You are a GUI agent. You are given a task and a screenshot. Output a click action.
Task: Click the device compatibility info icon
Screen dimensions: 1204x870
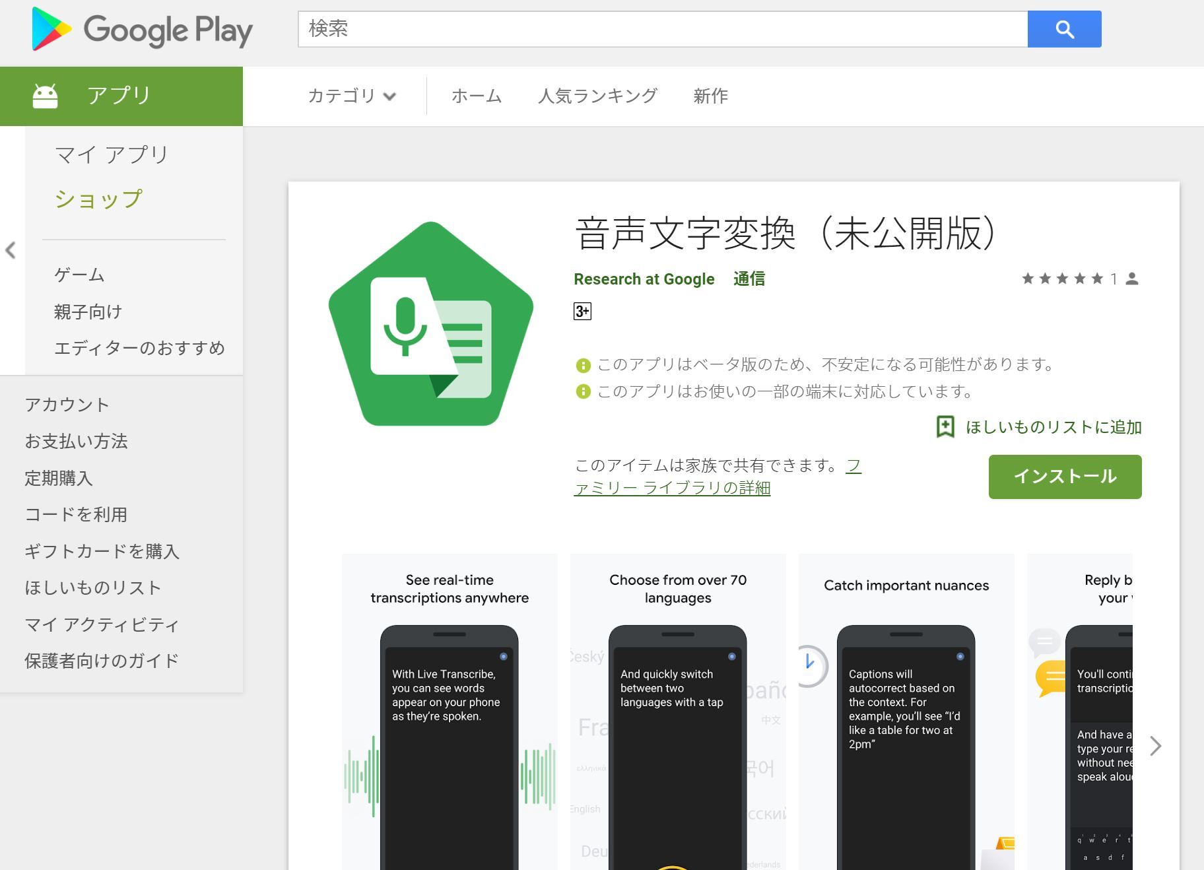click(x=583, y=392)
